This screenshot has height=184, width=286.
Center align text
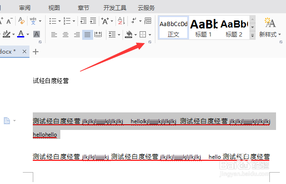click(65, 35)
